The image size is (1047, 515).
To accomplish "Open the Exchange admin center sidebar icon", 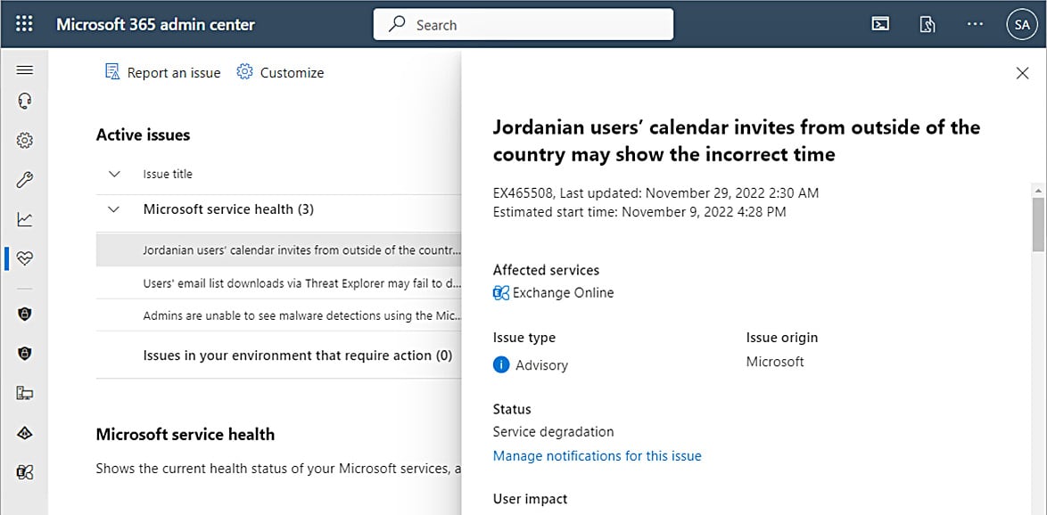I will point(25,472).
